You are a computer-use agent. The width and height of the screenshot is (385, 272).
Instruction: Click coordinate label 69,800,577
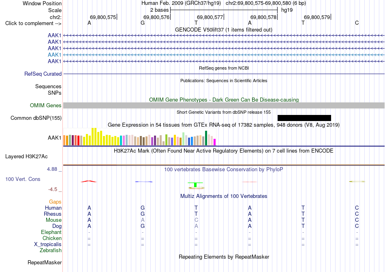[210, 17]
